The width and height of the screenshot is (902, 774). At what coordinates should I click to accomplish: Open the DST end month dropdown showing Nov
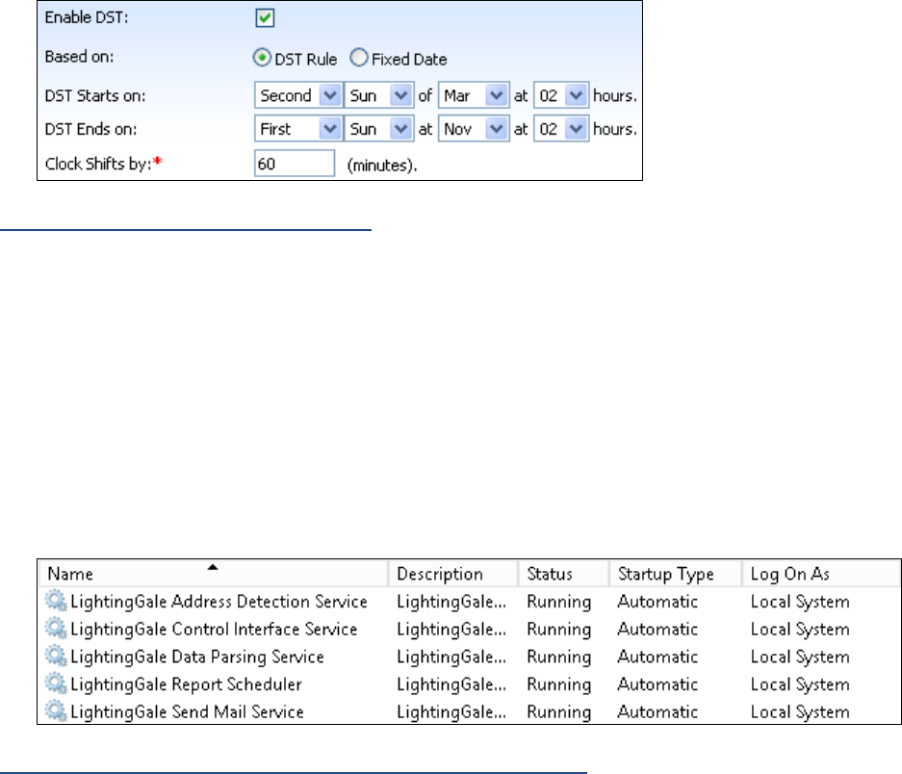474,129
